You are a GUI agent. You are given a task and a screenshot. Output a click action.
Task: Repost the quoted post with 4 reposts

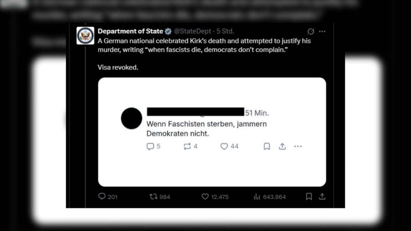click(187, 146)
